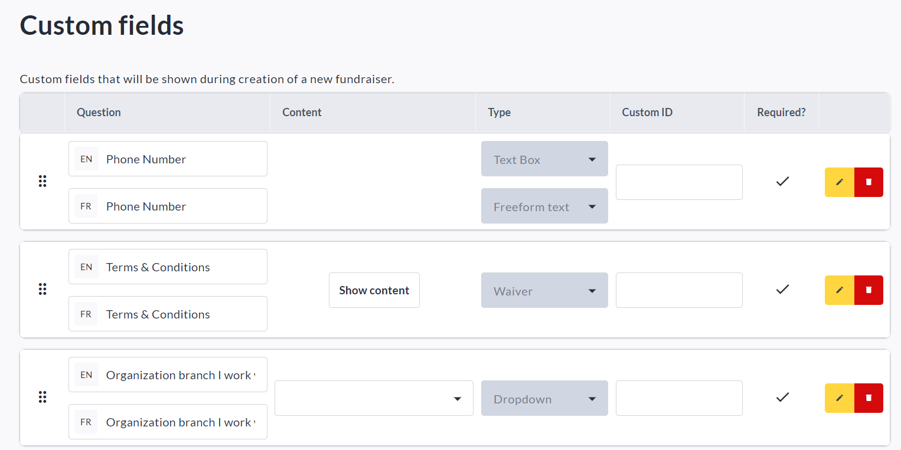901x450 pixels.
Task: Edit the Terms & Conditions field
Action: click(x=840, y=290)
